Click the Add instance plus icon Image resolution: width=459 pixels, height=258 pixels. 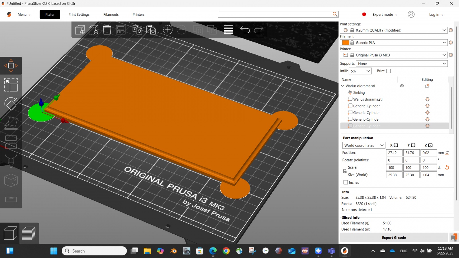point(168,30)
